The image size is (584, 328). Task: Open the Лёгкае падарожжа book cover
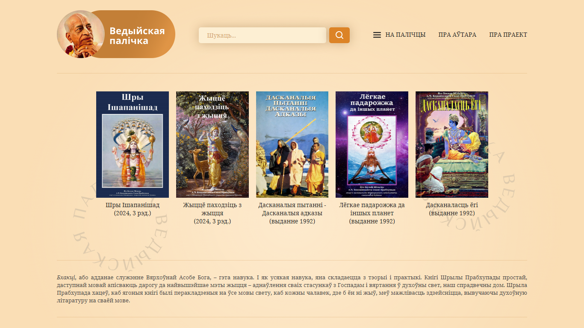point(372,144)
